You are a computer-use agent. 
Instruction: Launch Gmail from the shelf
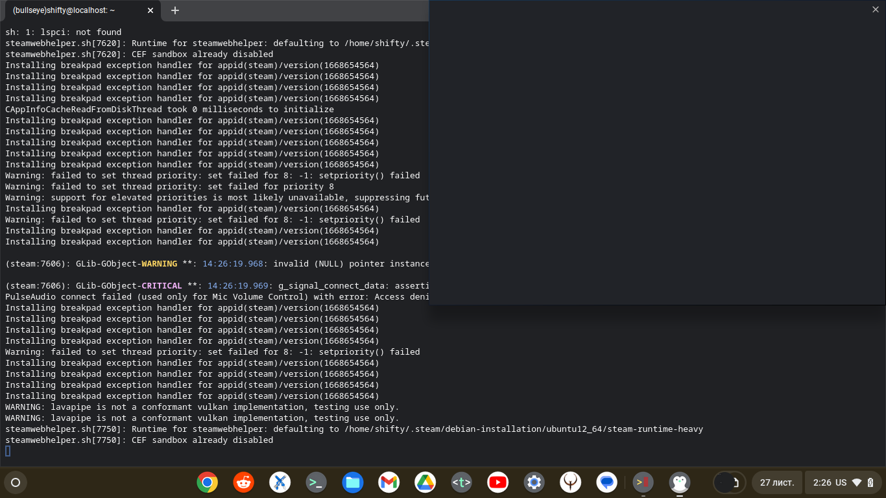coord(389,482)
